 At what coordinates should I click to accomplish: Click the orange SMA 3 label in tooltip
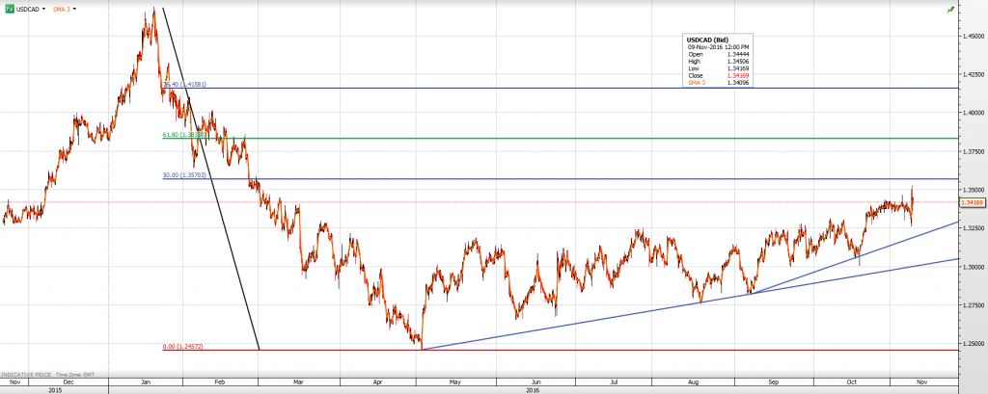695,83
